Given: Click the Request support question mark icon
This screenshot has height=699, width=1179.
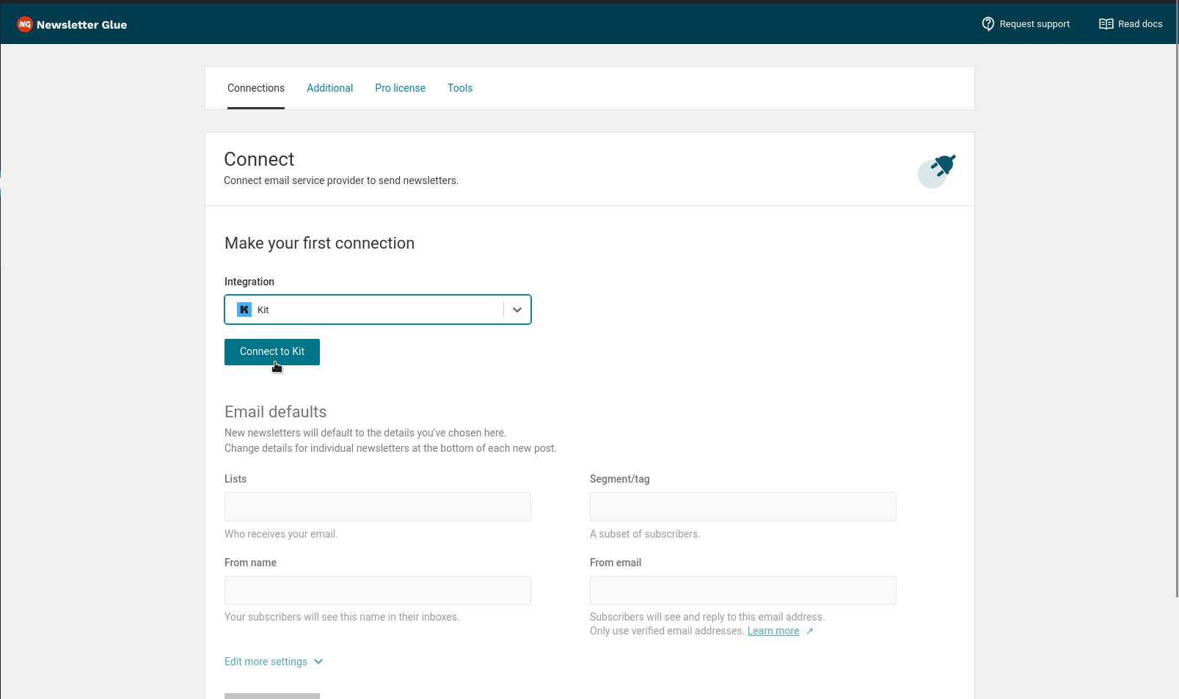Looking at the screenshot, I should [988, 24].
